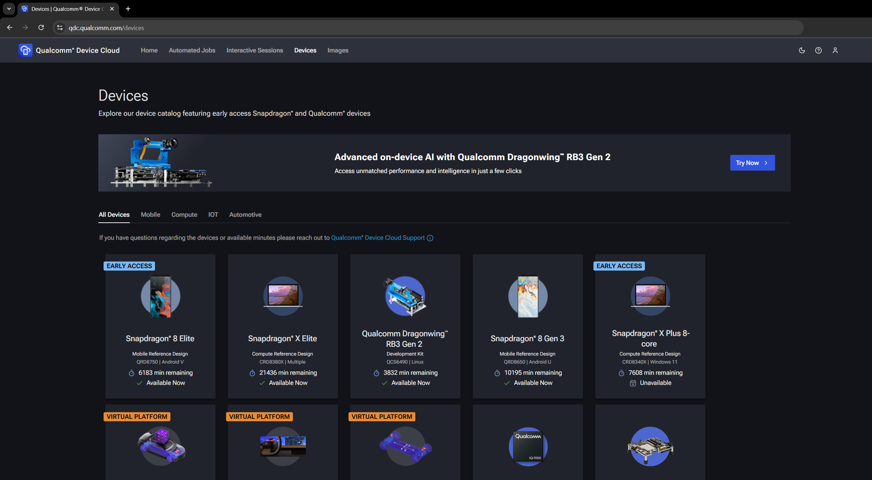The width and height of the screenshot is (872, 480).
Task: Click the timer icon beside 7608 min remaining
Action: click(x=621, y=373)
